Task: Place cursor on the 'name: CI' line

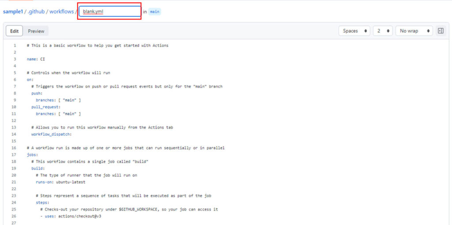Action: [36, 59]
